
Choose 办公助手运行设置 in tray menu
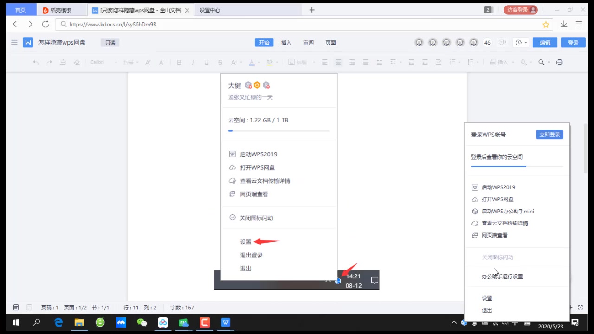point(502,276)
